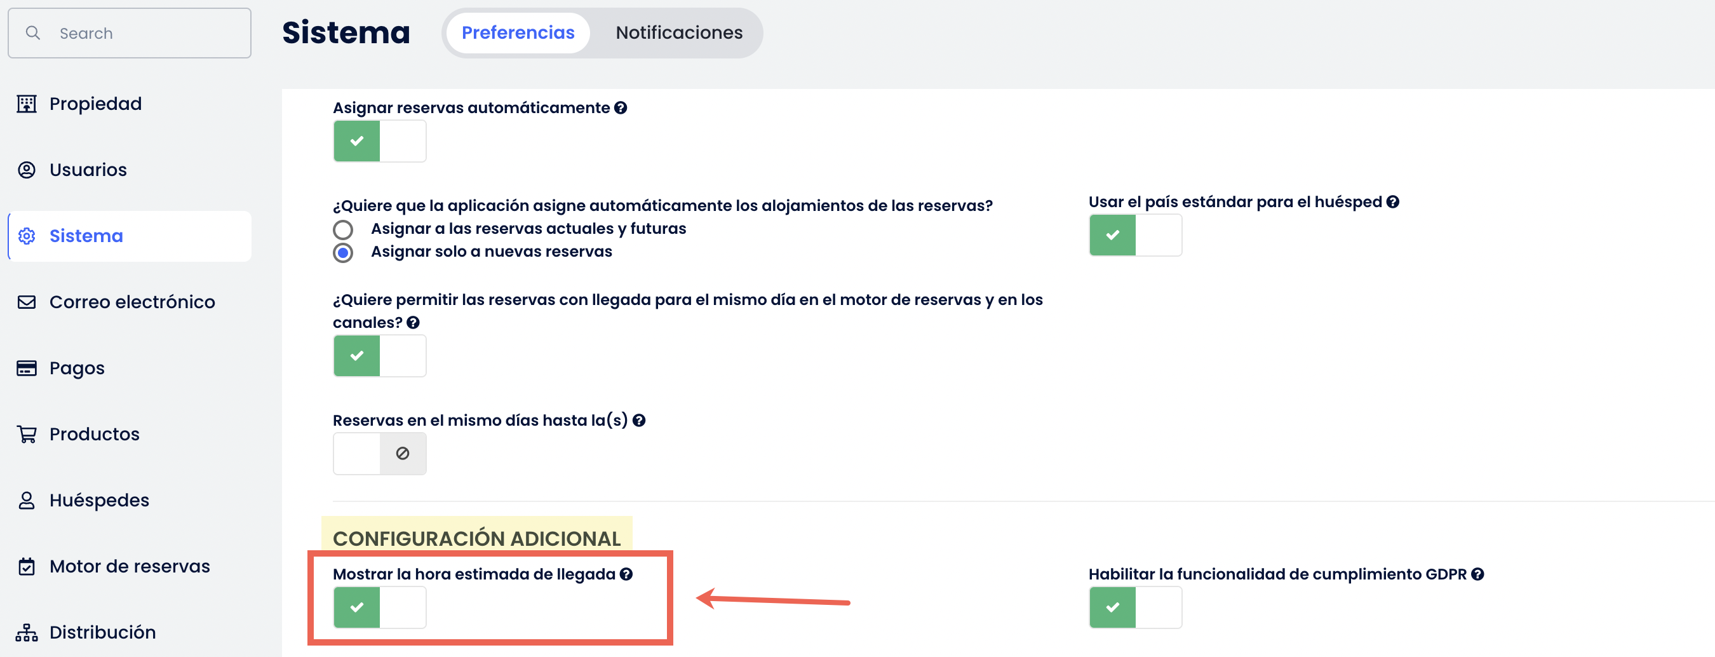Open Motor de reservas settings
1715x657 pixels.
129,567
